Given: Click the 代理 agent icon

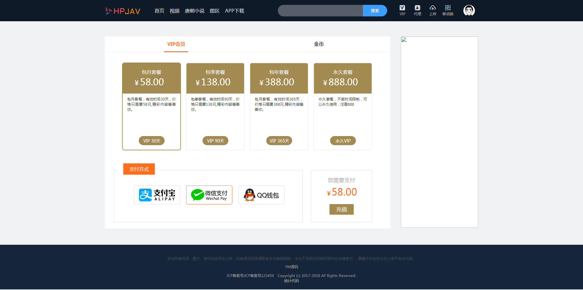Looking at the screenshot, I should coord(418,10).
